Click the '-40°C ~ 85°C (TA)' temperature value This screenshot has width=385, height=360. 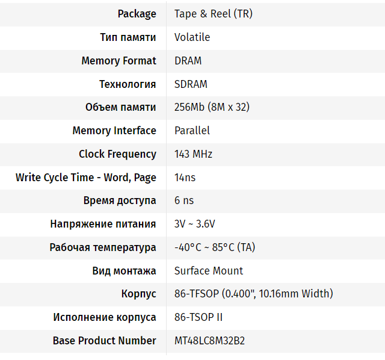coord(214,247)
